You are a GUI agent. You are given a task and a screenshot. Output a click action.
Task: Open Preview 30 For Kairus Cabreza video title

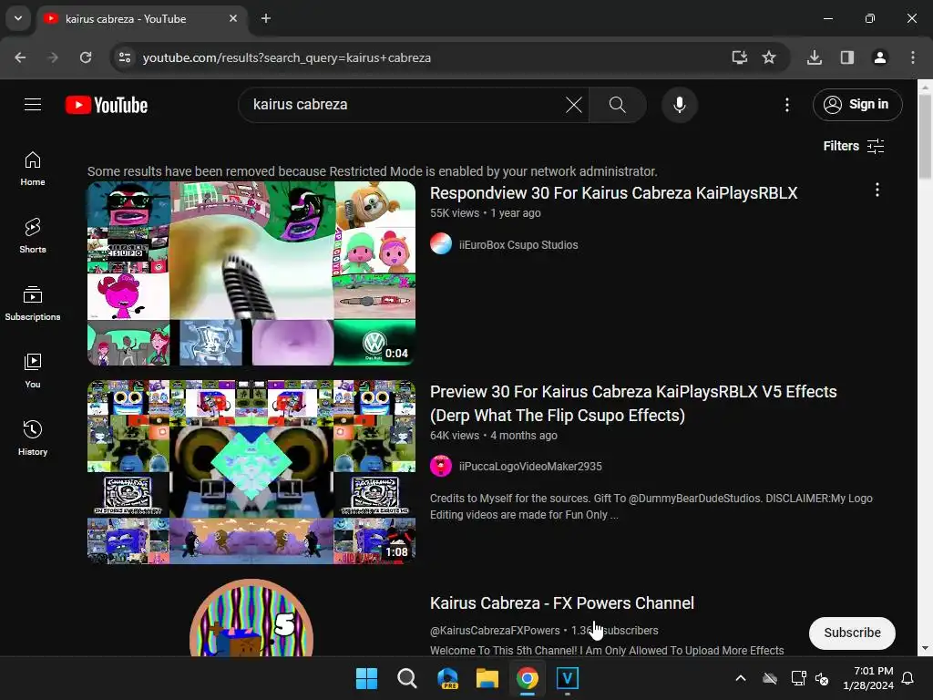tap(633, 404)
